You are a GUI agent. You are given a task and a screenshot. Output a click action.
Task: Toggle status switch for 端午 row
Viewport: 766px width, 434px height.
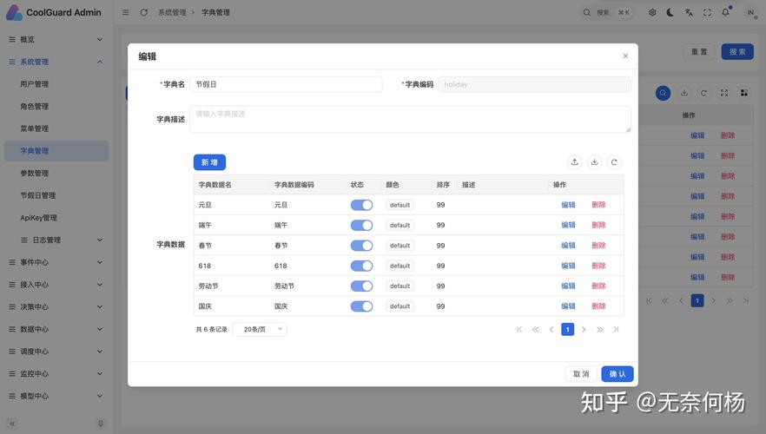coord(361,225)
